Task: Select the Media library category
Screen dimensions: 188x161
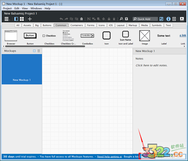Action: tap(144, 25)
